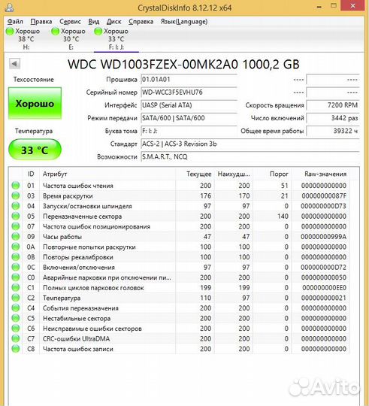Select disk F: I: J: tab
Viewport: 369px width, 406px height.
(x=116, y=39)
